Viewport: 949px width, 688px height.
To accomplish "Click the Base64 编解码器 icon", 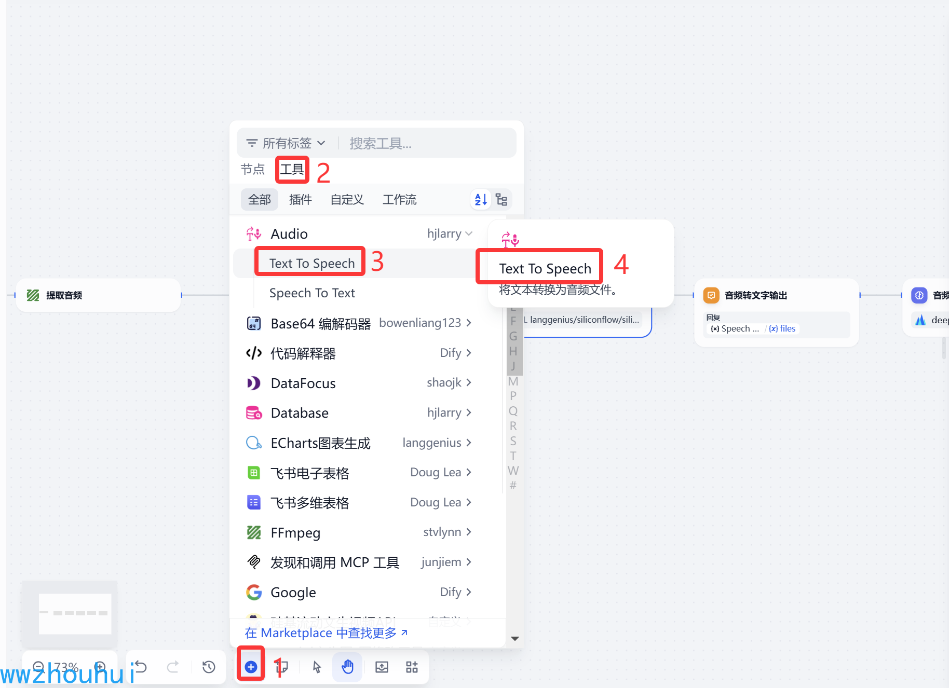I will pos(253,323).
